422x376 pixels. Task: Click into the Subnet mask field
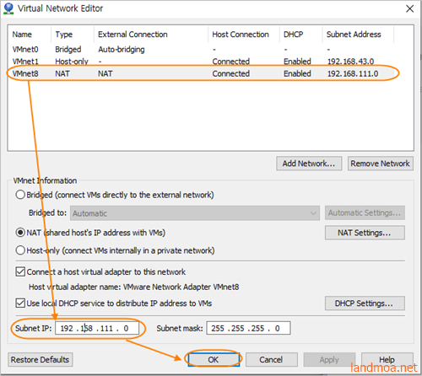tap(248, 328)
